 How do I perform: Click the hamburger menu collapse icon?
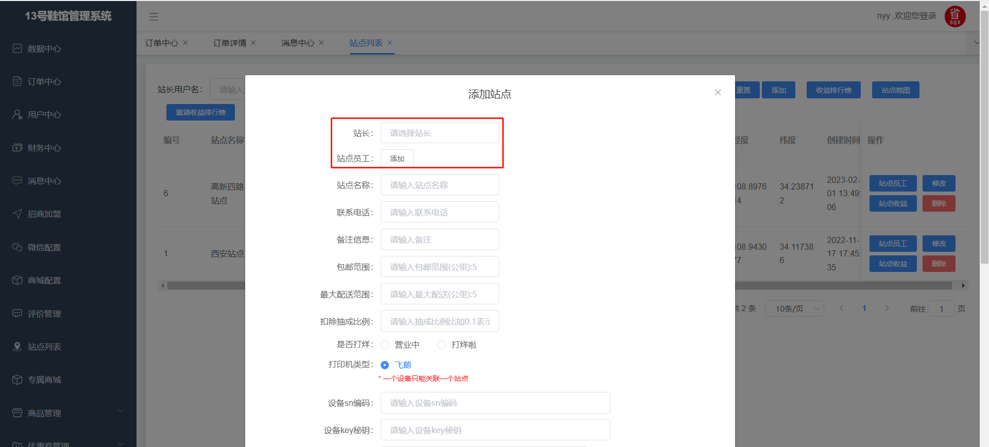pyautogui.click(x=154, y=16)
